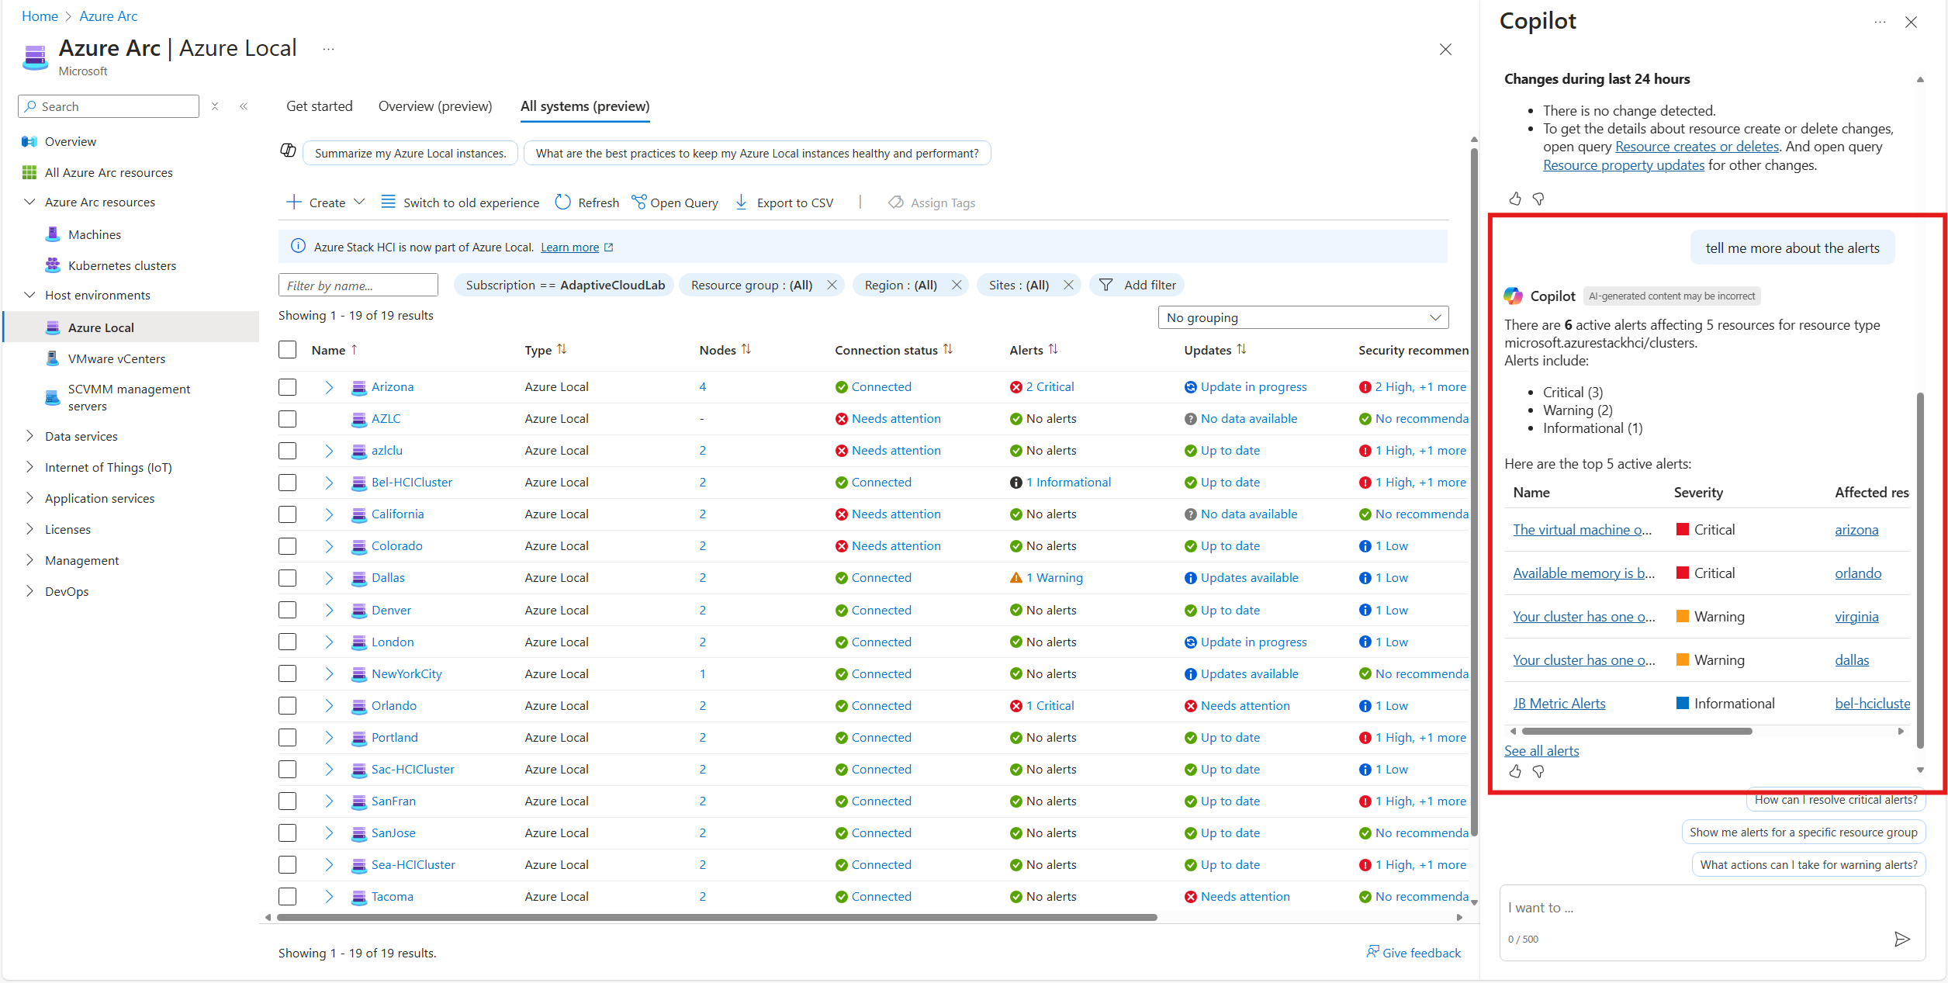Click the See all alerts link
This screenshot has width=1948, height=983.
[1541, 750]
